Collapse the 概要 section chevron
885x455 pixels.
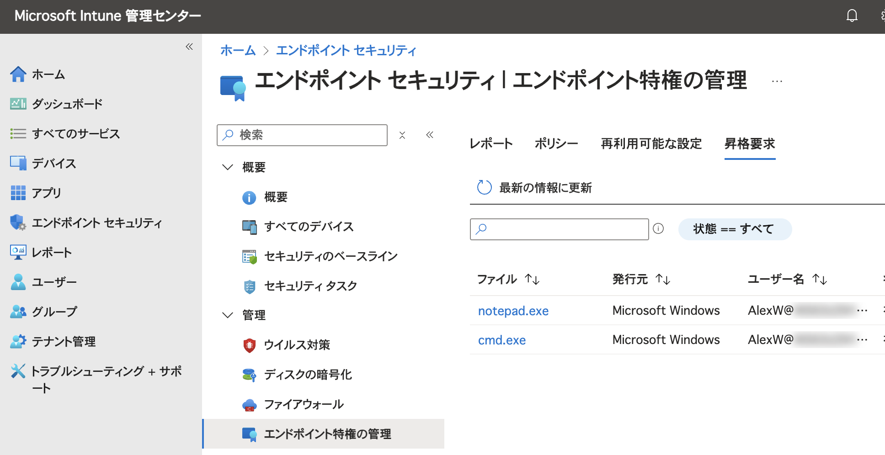(228, 167)
